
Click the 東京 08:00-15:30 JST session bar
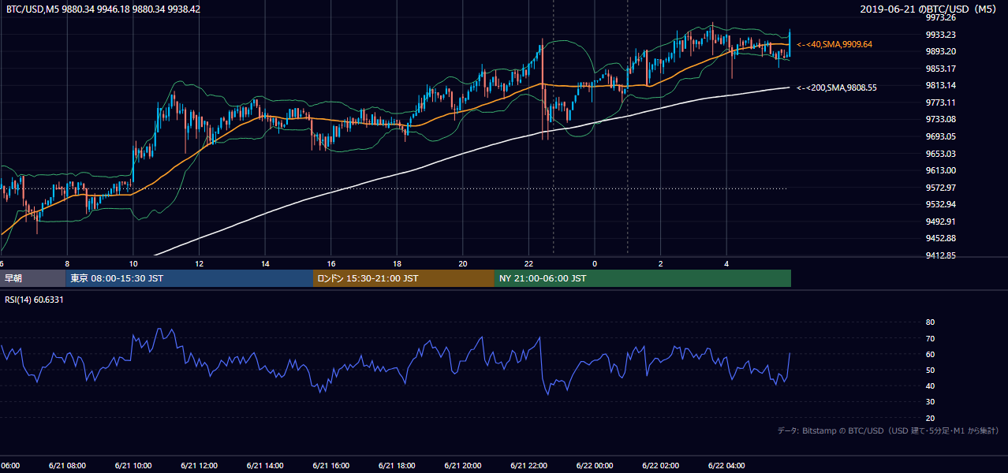(x=189, y=278)
